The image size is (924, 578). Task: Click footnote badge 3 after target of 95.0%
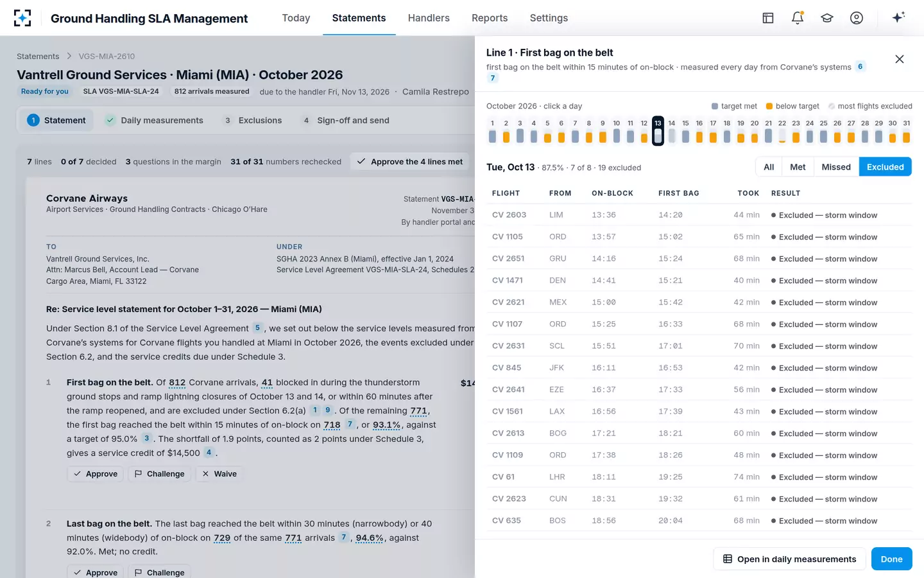(x=147, y=438)
